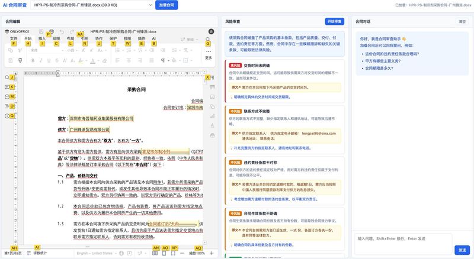Click the set document language globe icon

coord(121,253)
